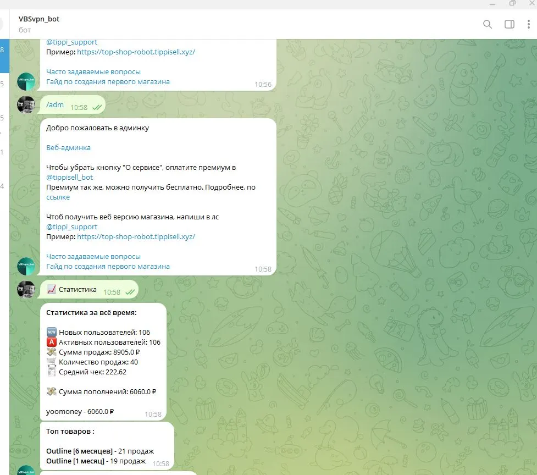Screen dimensions: 537x475
Task: Click the VBSvpn_bot chat title
Action: (x=38, y=19)
